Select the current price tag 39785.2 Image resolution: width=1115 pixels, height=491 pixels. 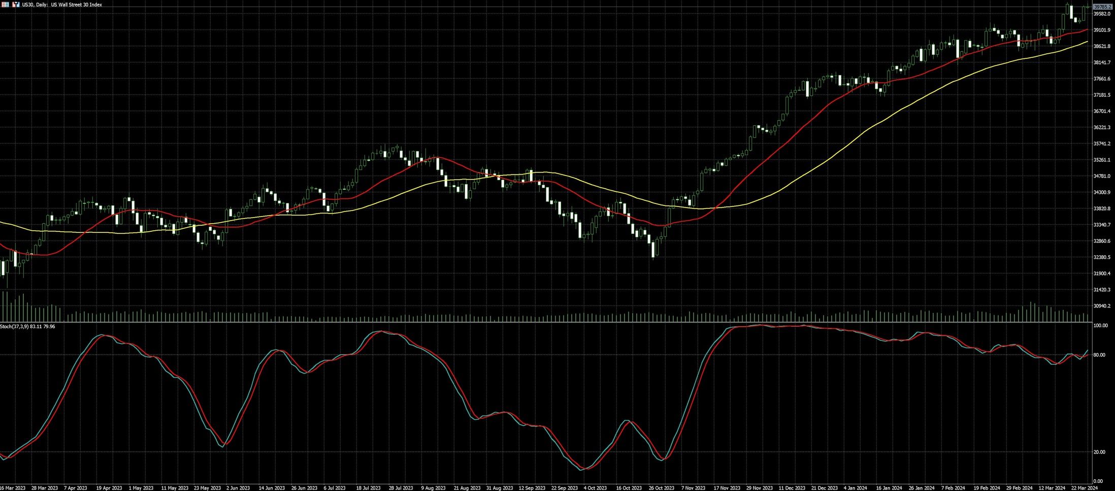(x=1101, y=7)
